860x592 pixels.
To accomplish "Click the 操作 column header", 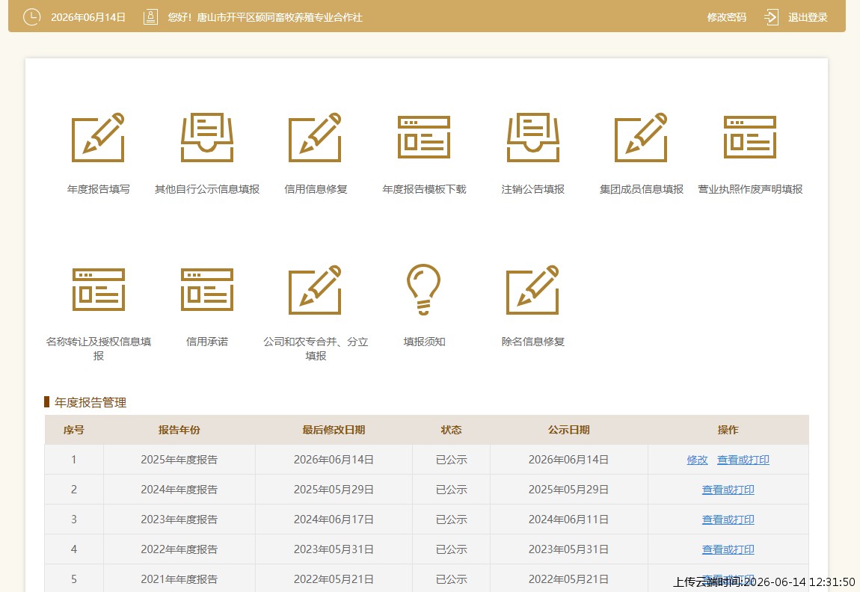I will [728, 430].
